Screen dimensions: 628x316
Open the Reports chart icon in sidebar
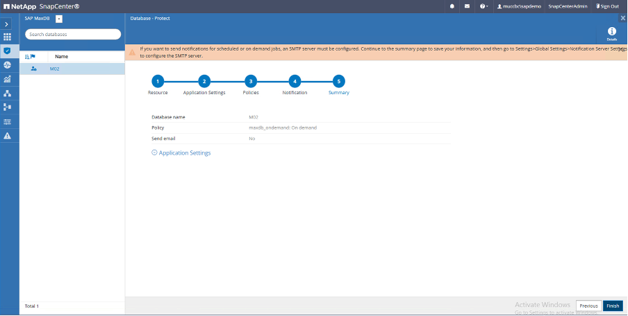tap(7, 79)
